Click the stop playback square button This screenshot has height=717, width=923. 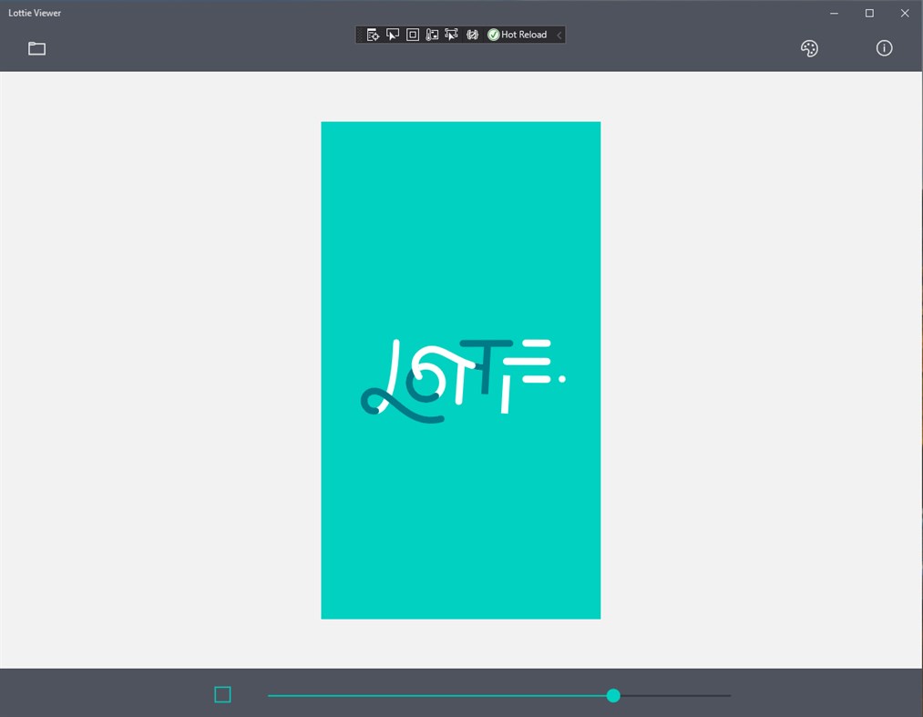(x=222, y=694)
